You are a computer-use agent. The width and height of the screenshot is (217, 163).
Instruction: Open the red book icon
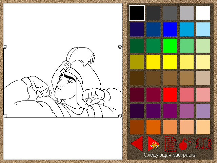[203, 144]
